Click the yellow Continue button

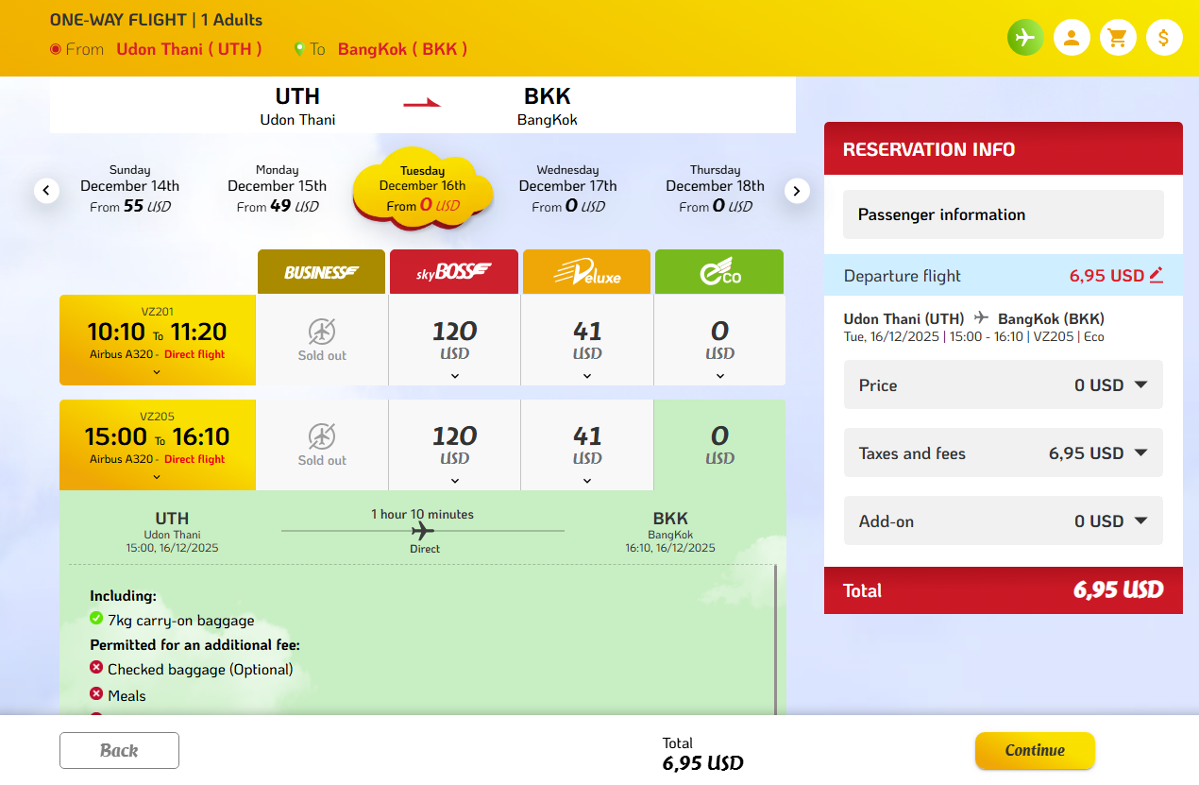point(1035,750)
